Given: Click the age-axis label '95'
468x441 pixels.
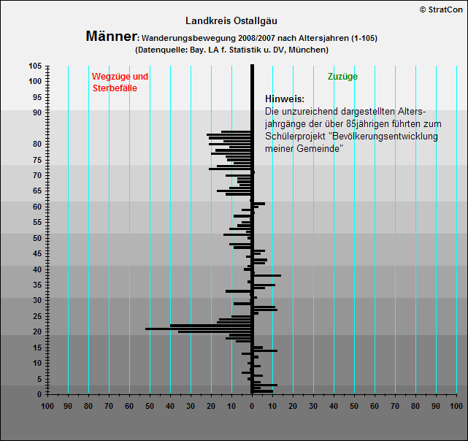Looking at the screenshot, I should [x=37, y=97].
